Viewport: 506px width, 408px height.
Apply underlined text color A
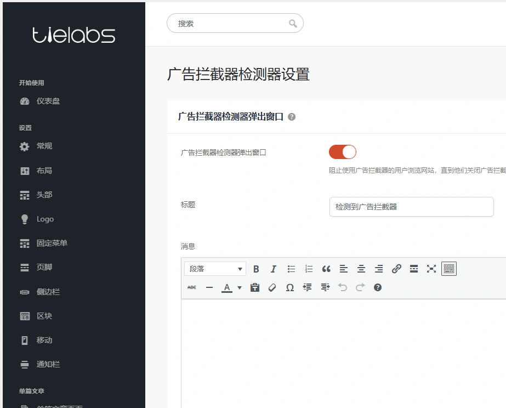point(226,287)
